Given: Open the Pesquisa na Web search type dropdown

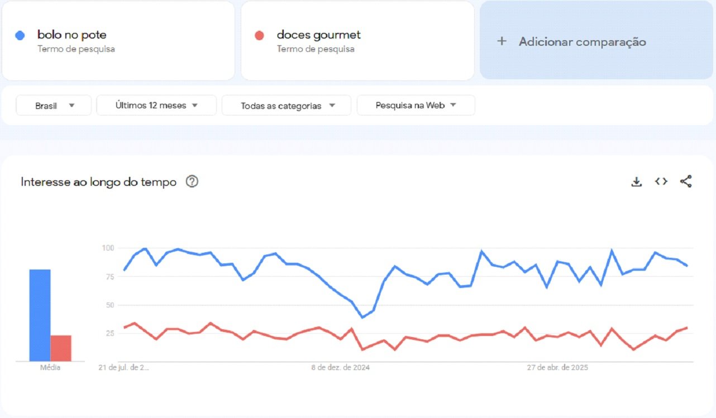Looking at the screenshot, I should (x=415, y=105).
